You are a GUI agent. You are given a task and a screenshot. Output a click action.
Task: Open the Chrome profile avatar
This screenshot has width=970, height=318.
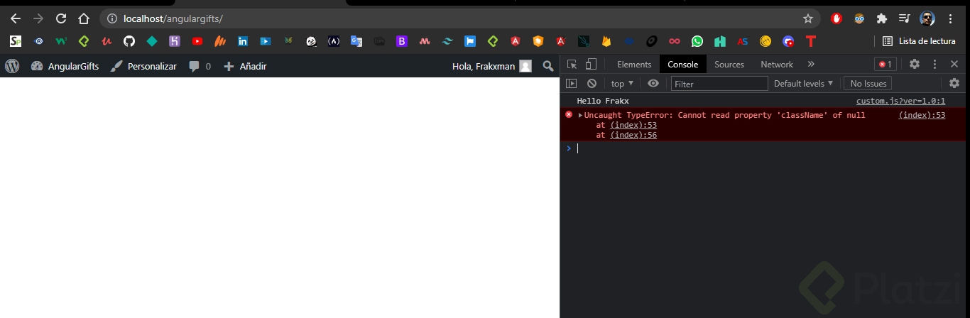click(x=927, y=18)
